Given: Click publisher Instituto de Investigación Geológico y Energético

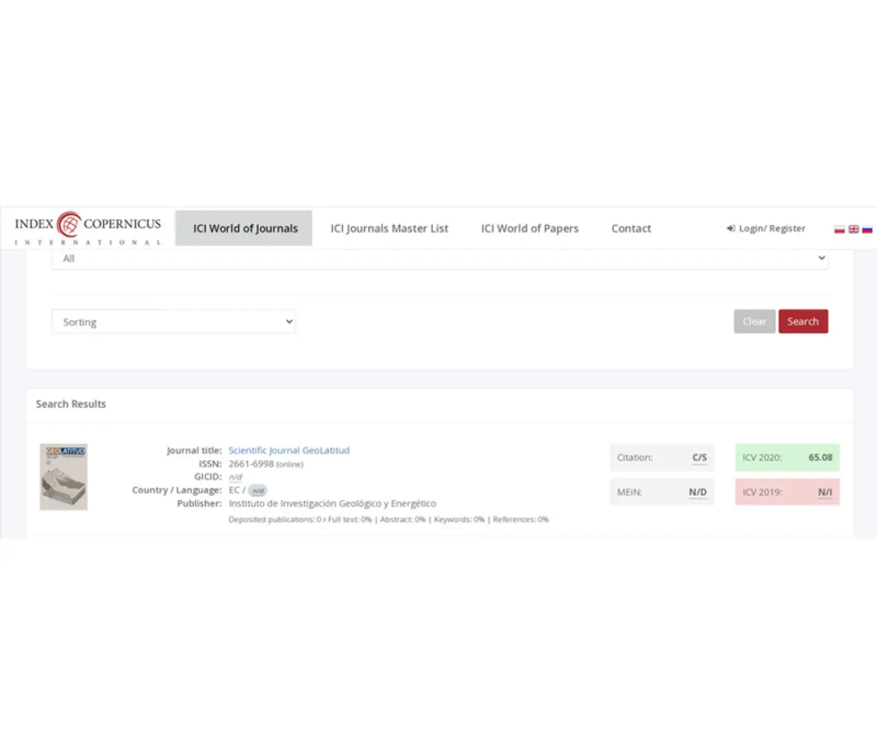Looking at the screenshot, I should (332, 504).
